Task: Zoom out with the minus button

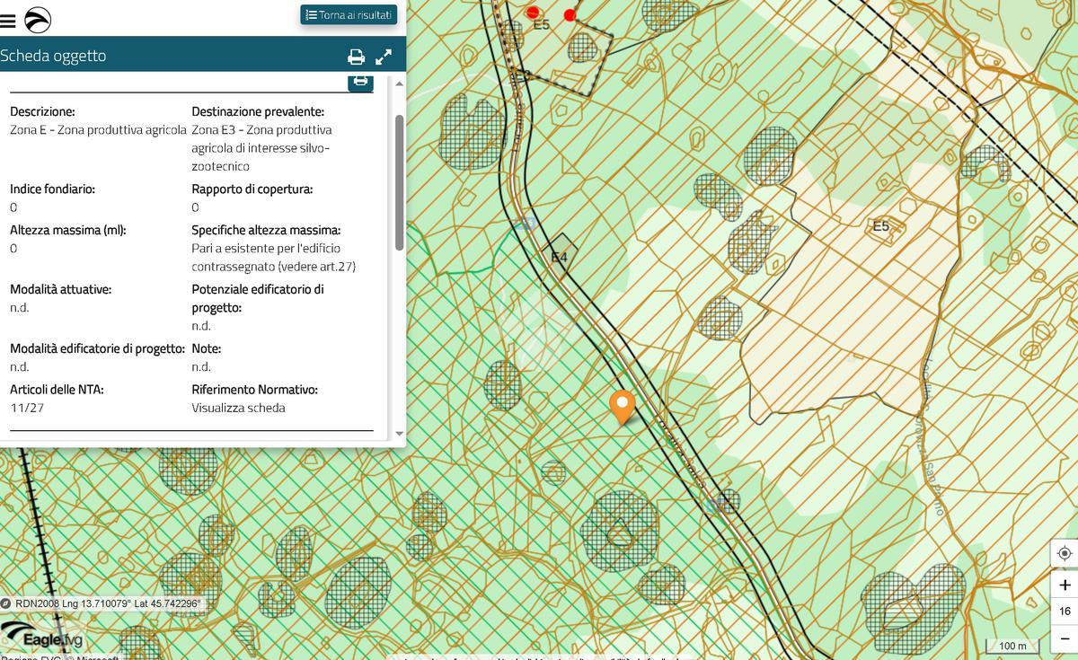Action: (1065, 638)
